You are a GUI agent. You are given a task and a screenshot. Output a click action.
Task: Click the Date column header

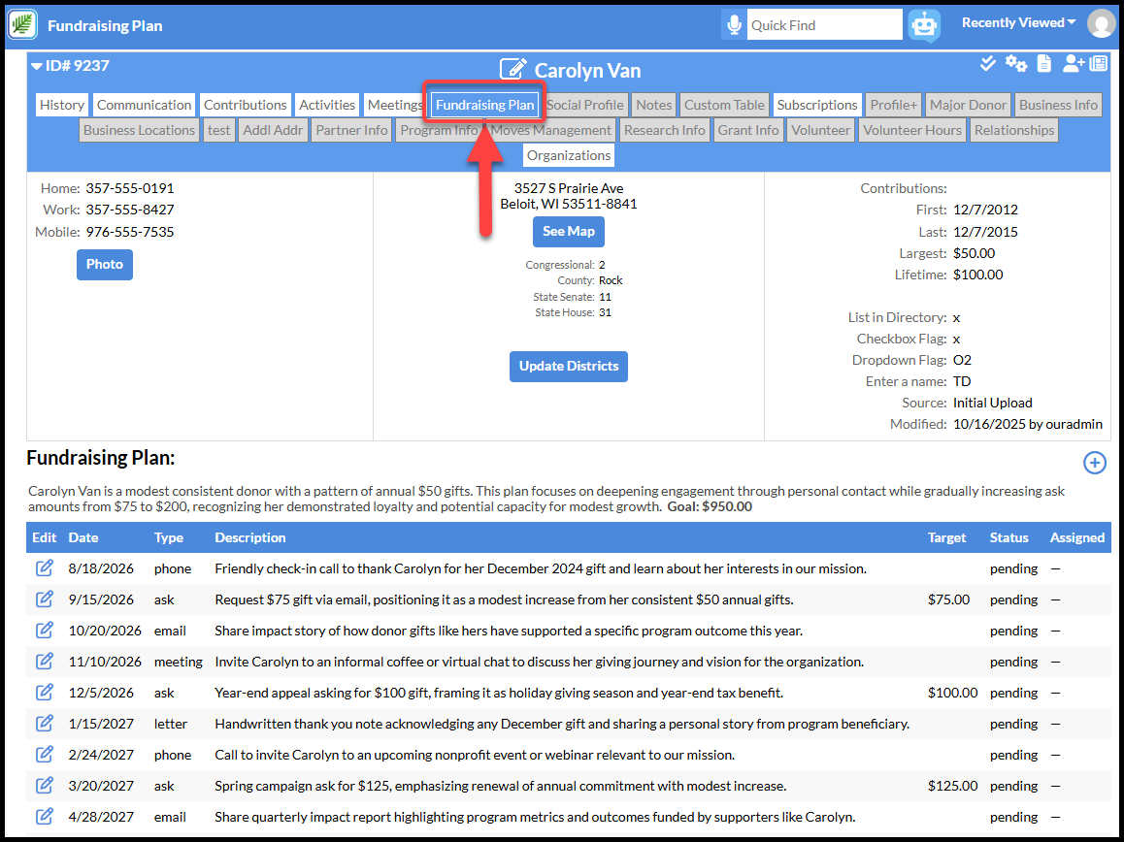(x=83, y=537)
